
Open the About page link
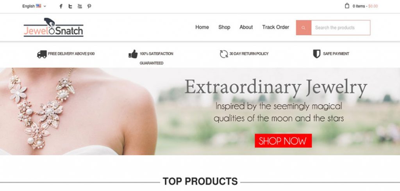click(x=246, y=27)
